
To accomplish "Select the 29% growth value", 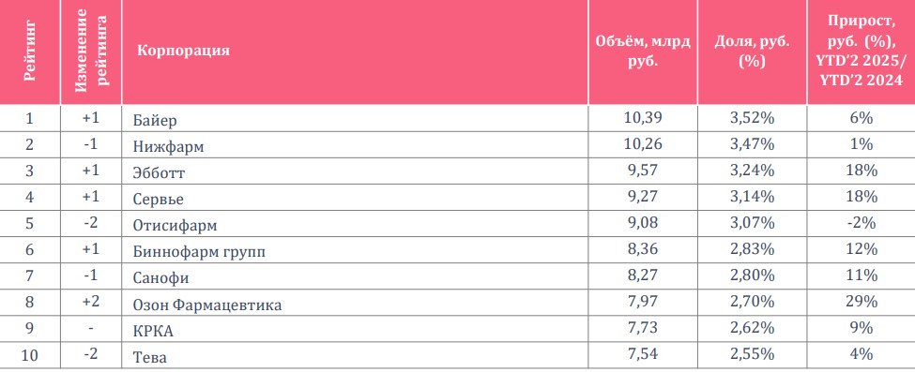I will [861, 302].
